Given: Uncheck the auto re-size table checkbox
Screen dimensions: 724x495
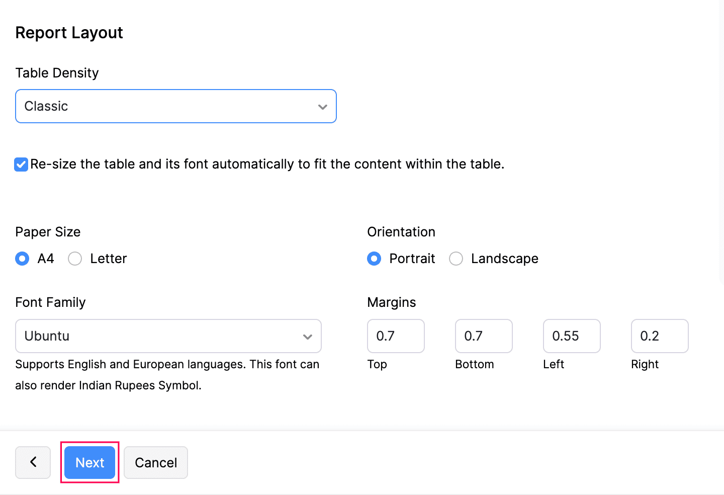Looking at the screenshot, I should tap(21, 164).
